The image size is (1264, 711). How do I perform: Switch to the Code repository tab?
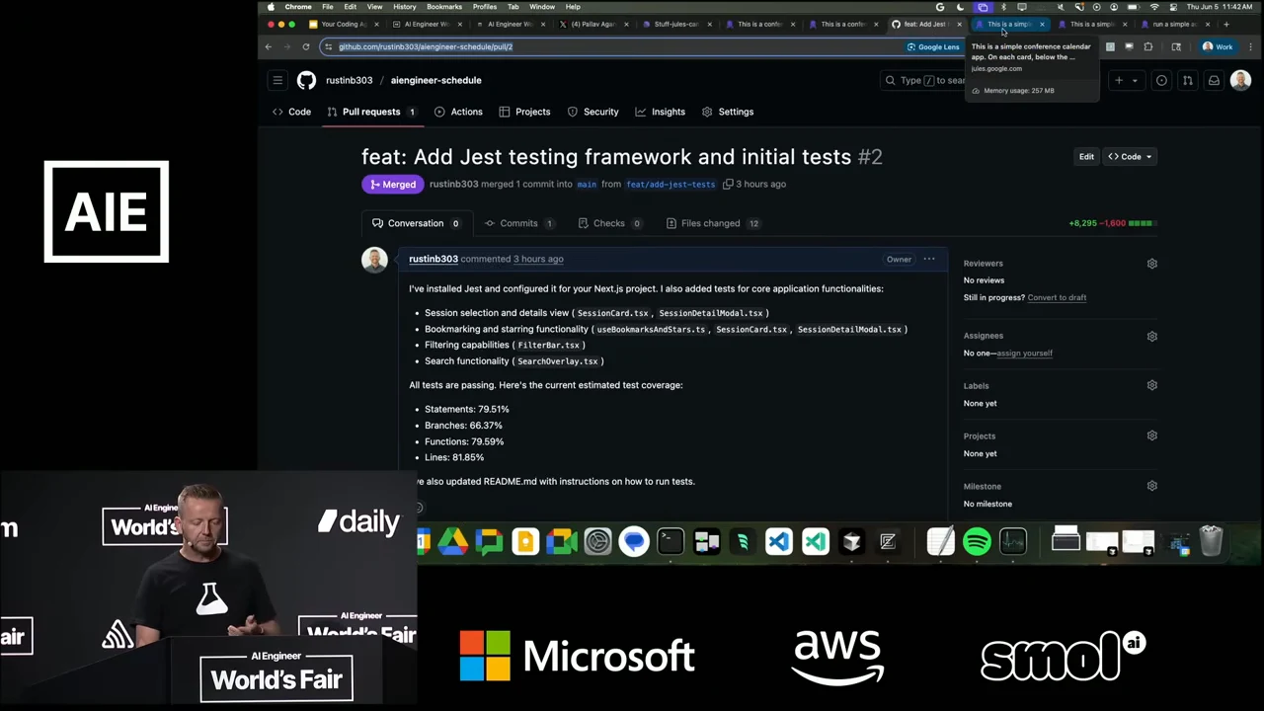point(292,112)
